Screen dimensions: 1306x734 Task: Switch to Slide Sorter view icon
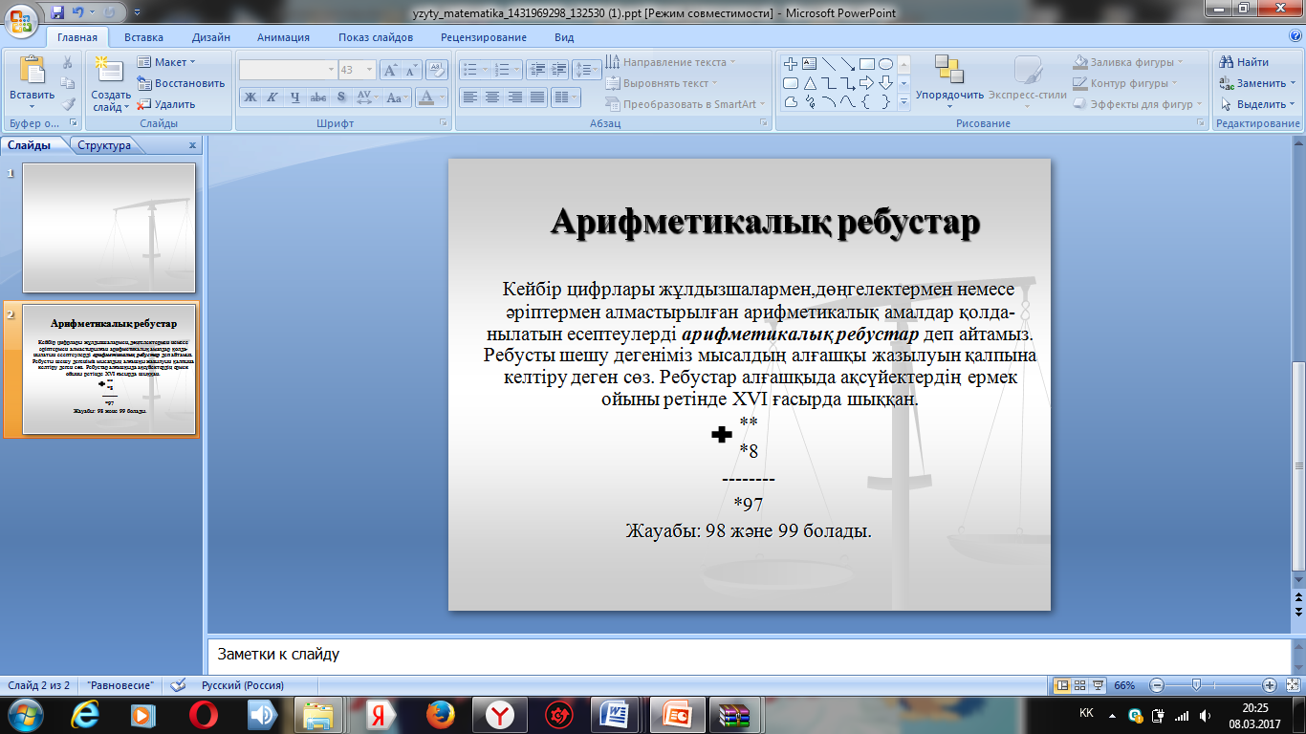coord(1079,685)
